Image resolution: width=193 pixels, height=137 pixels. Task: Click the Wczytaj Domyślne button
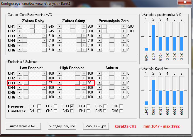pos(62,126)
